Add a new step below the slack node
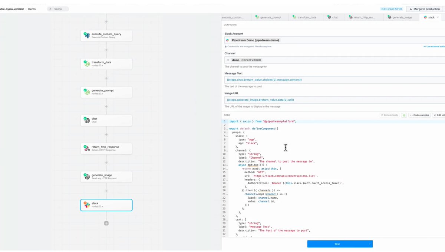Viewport: 445px width, 252px height. [106, 223]
